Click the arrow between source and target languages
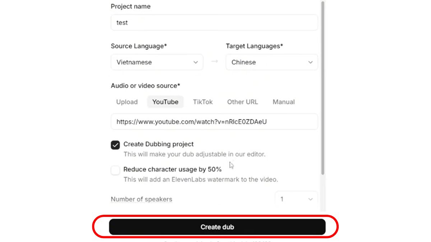This screenshot has width=431, height=242. 214,61
